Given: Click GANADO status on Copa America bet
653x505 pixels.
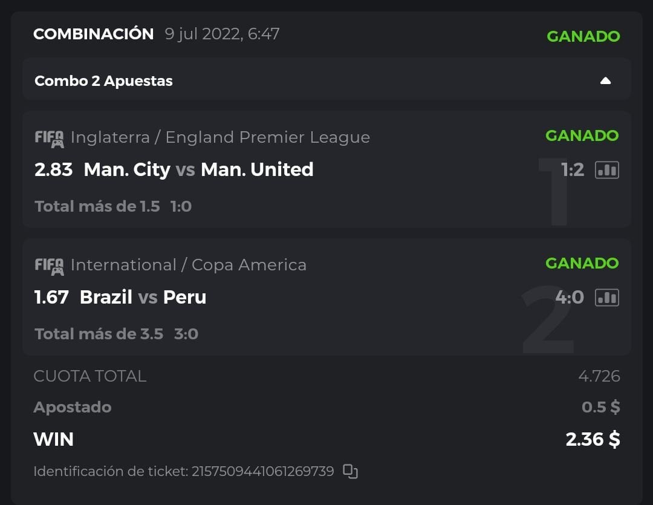Looking at the screenshot, I should [582, 263].
